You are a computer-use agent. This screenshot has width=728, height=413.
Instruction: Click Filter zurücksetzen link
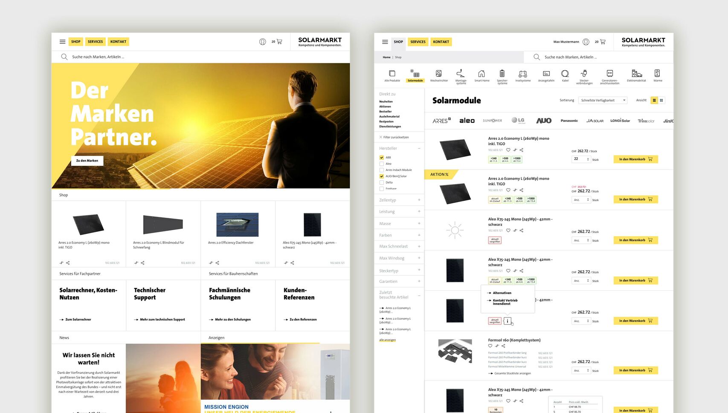(x=395, y=137)
